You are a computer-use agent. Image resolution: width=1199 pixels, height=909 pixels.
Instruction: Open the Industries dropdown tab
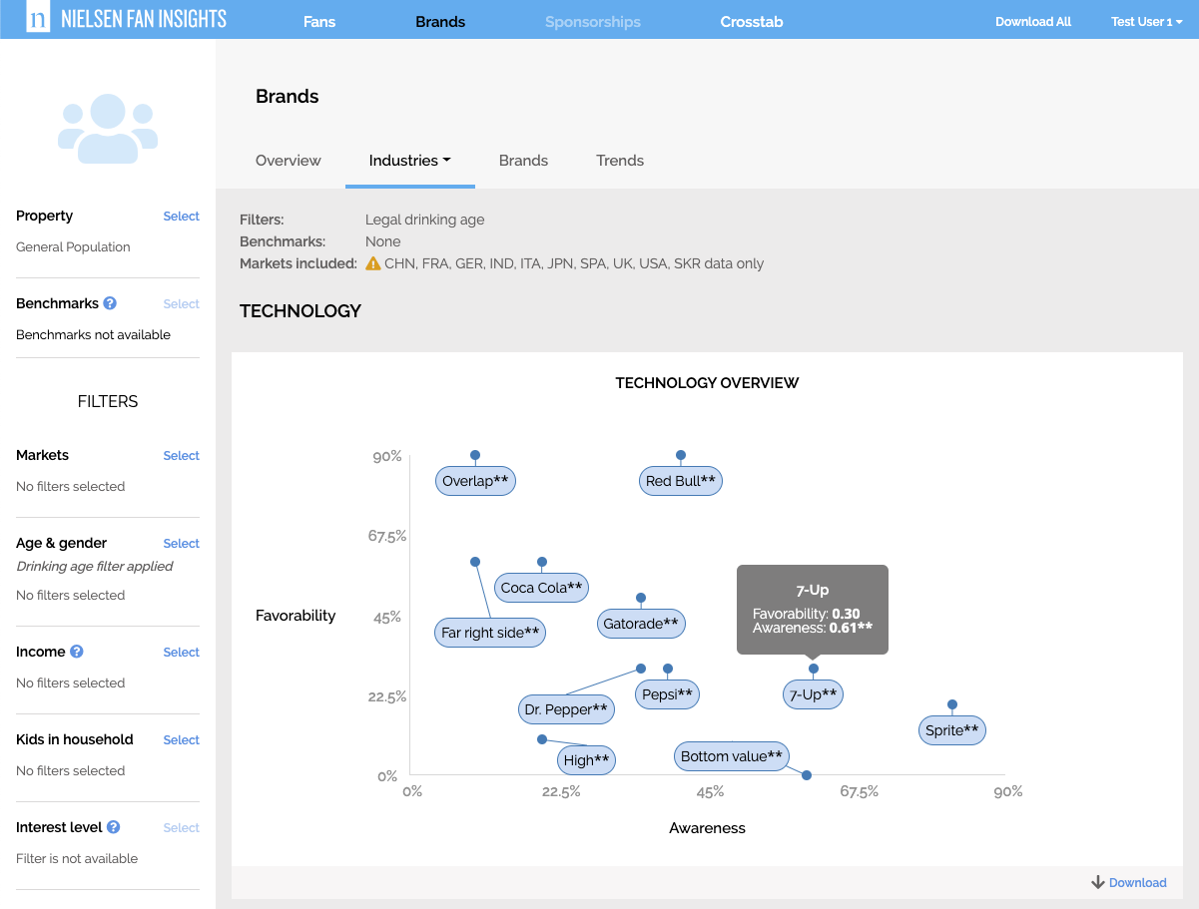[409, 161]
